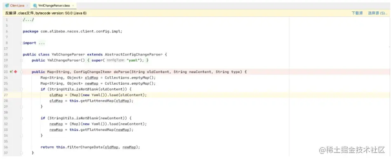Switch to the Client.java tab

point(17,5)
